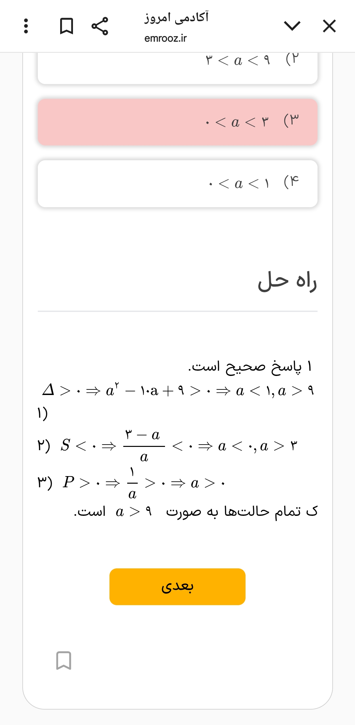Select answer option ۲ (۳ < a < ۹)
The image size is (355, 725).
177,67
